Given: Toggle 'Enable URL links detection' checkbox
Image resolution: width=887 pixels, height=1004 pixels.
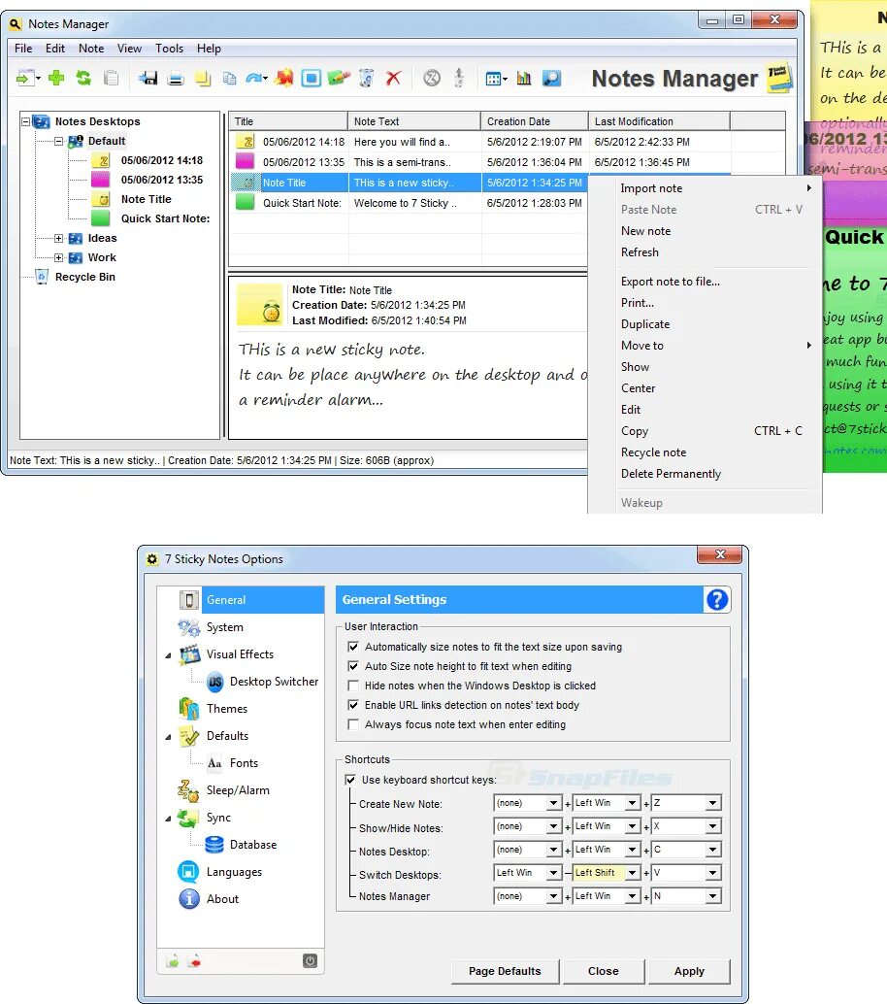Looking at the screenshot, I should tap(352, 705).
